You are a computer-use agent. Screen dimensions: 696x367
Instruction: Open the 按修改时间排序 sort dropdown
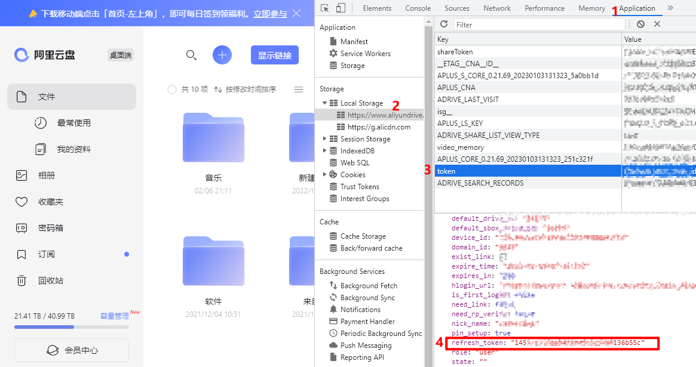pyautogui.click(x=245, y=90)
